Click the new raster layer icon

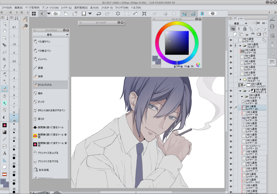coord(235,34)
